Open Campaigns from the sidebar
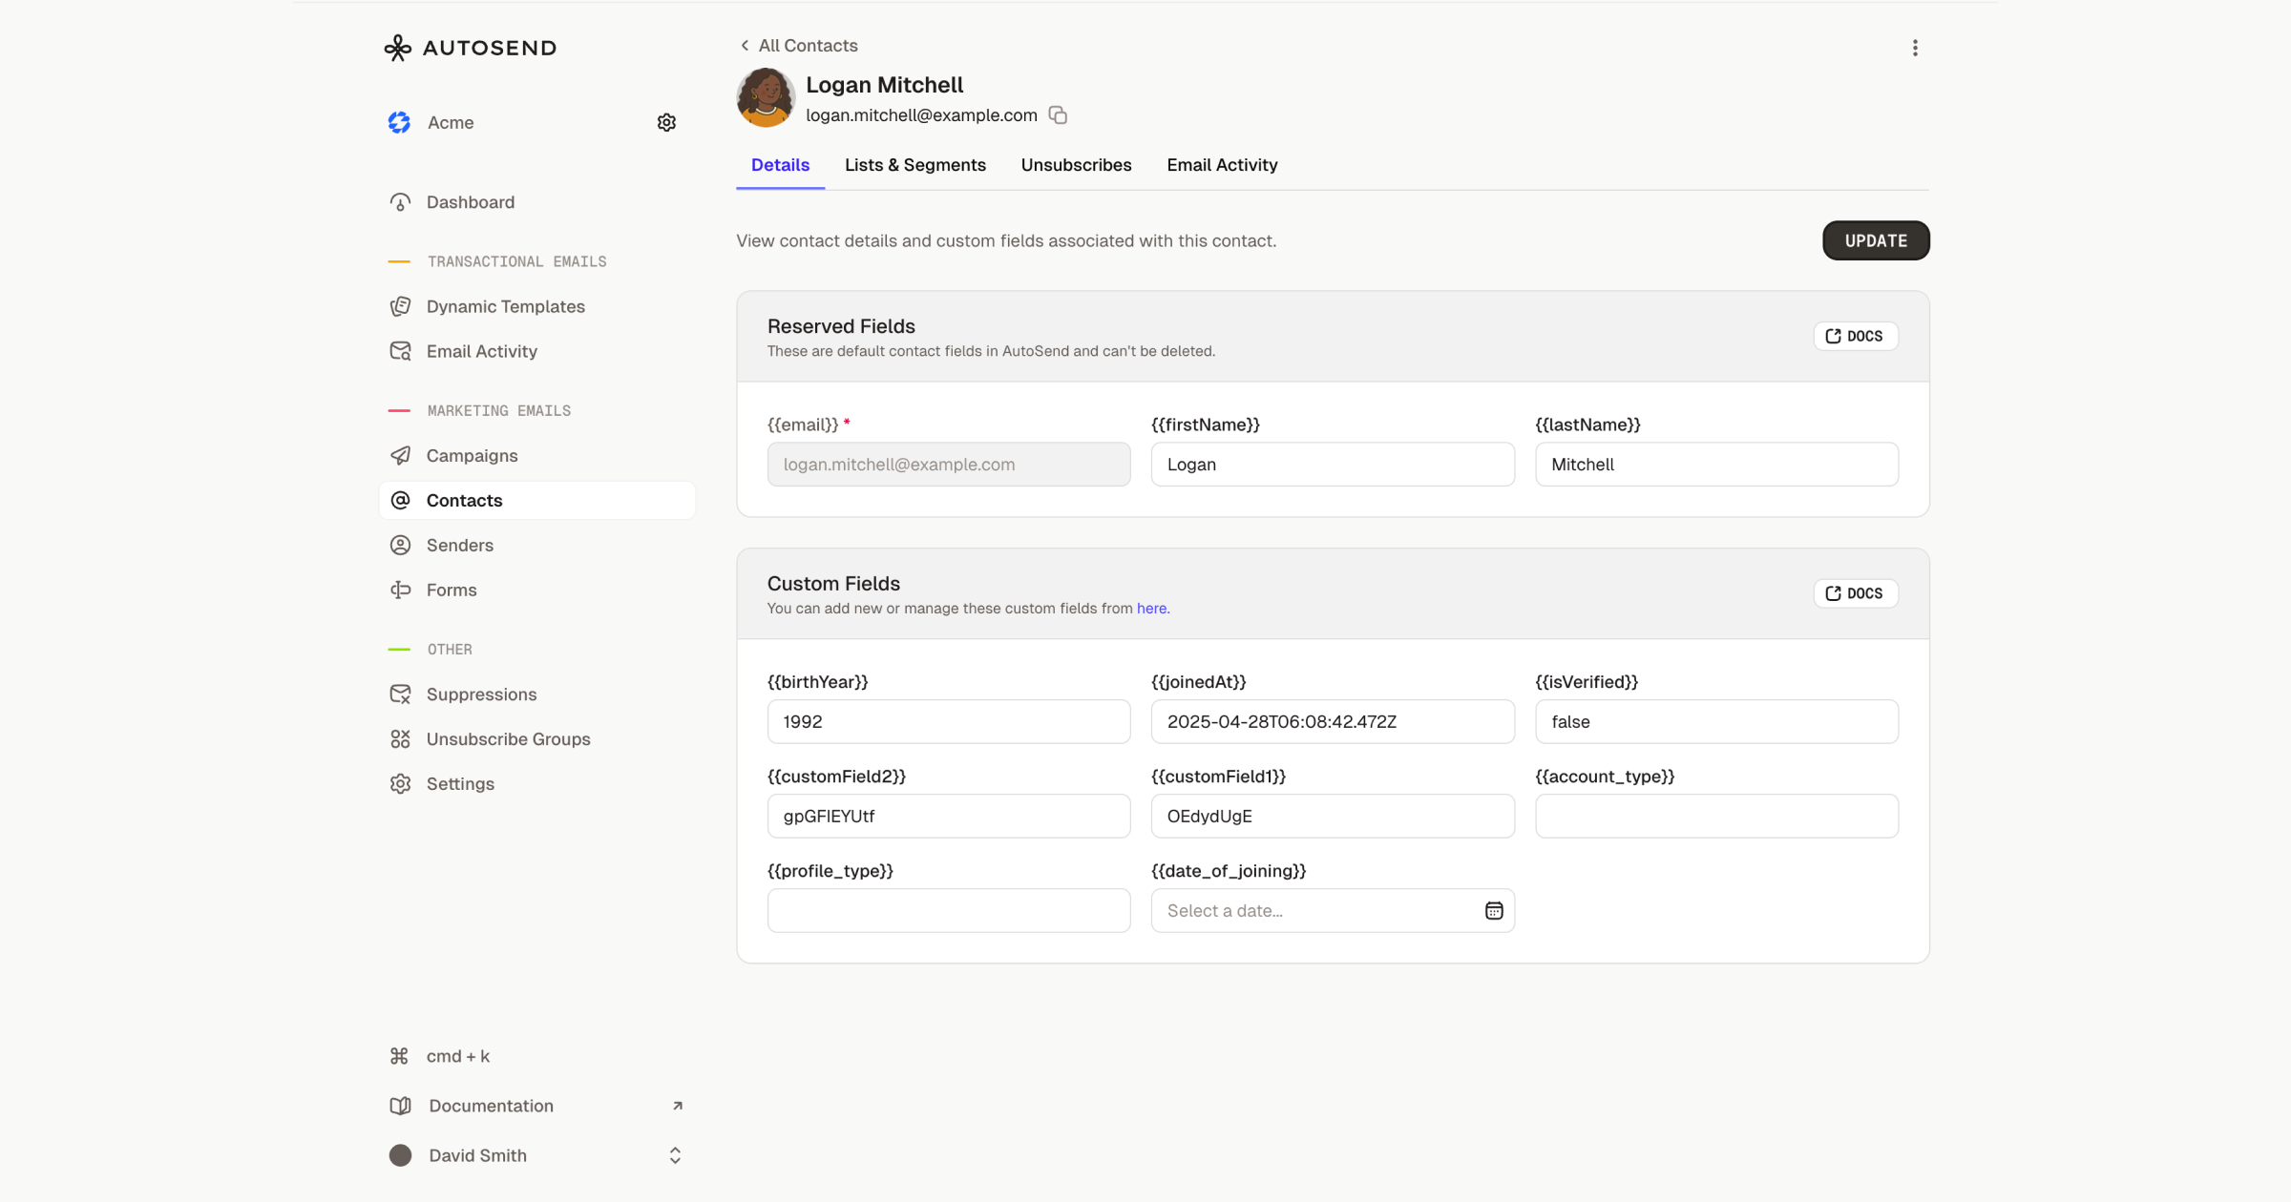2291x1202 pixels. point(472,456)
